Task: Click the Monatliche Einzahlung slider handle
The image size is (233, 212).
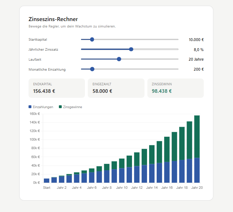Action: click(x=92, y=69)
